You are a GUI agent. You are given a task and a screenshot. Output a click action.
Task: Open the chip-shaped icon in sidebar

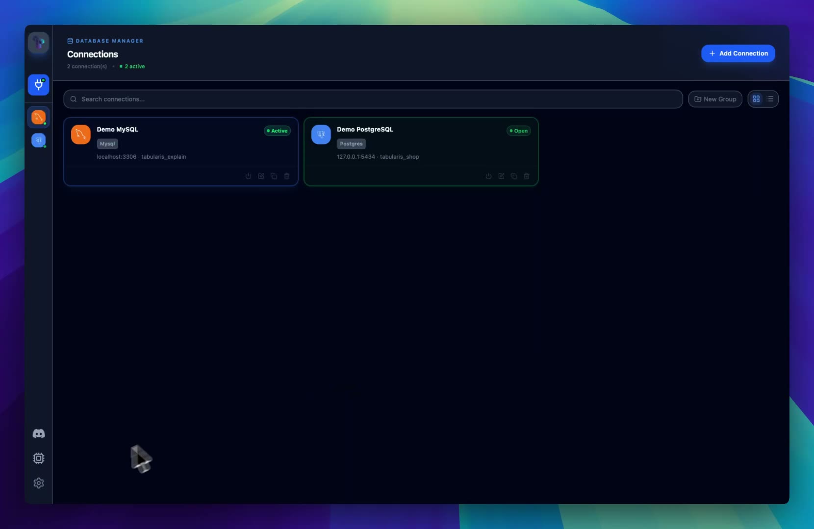click(x=38, y=458)
